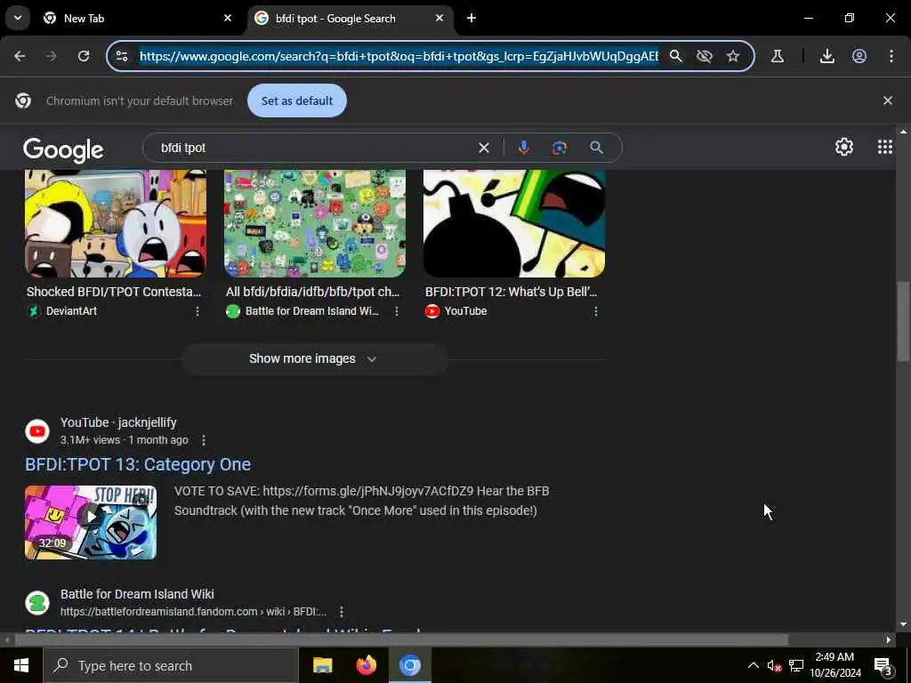Click the muted volume tray icon
The image size is (911, 683).
click(774, 666)
